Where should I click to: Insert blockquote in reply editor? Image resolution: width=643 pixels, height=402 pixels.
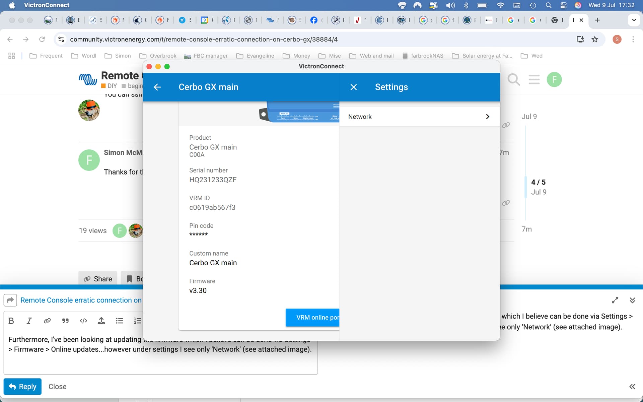tap(65, 321)
